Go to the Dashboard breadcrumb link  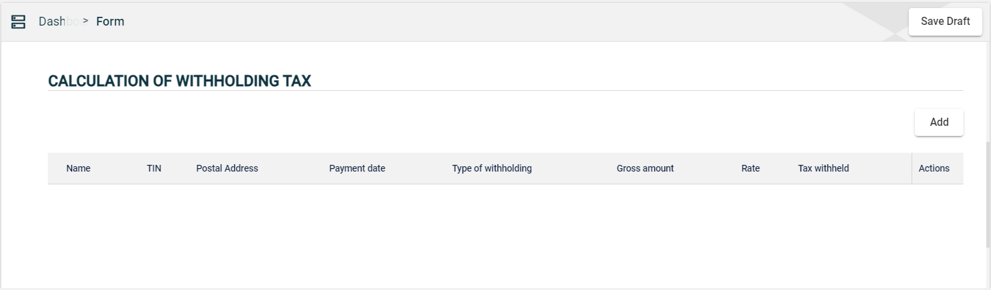pyautogui.click(x=58, y=22)
